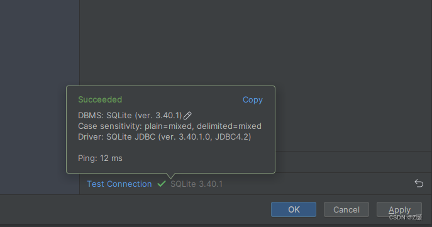Image resolution: width=432 pixels, height=227 pixels.
Task: Click the pencil edit icon beside DBMS version
Action: point(187,116)
